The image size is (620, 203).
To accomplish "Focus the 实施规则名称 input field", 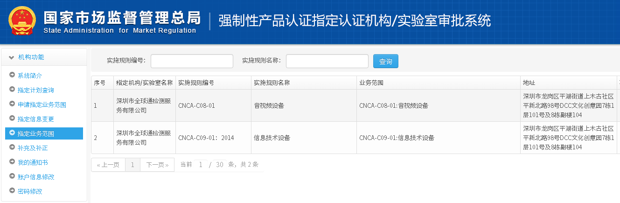I will point(327,61).
